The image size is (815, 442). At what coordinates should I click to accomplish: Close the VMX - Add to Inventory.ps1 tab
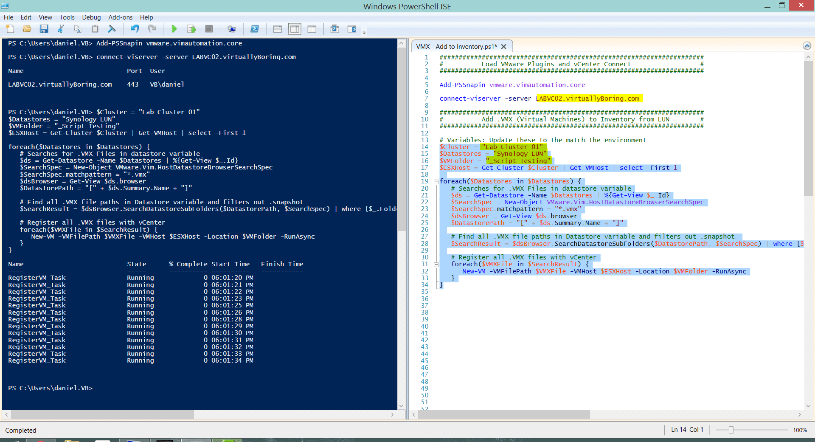[x=504, y=47]
